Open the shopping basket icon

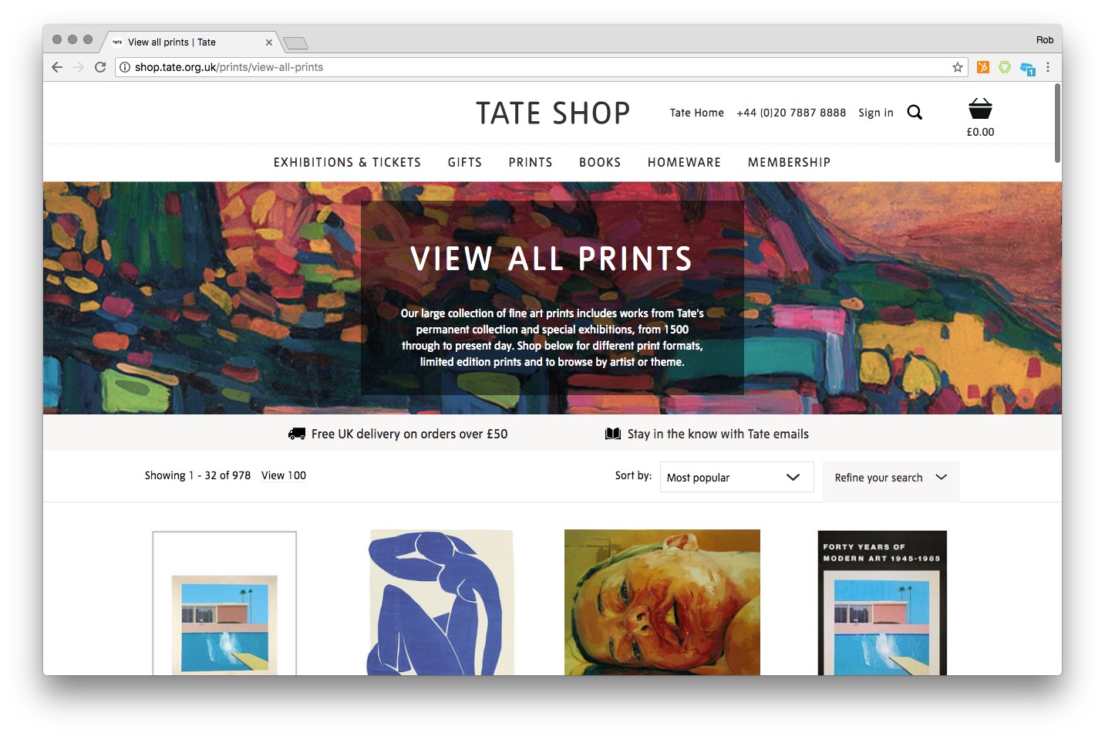point(980,109)
